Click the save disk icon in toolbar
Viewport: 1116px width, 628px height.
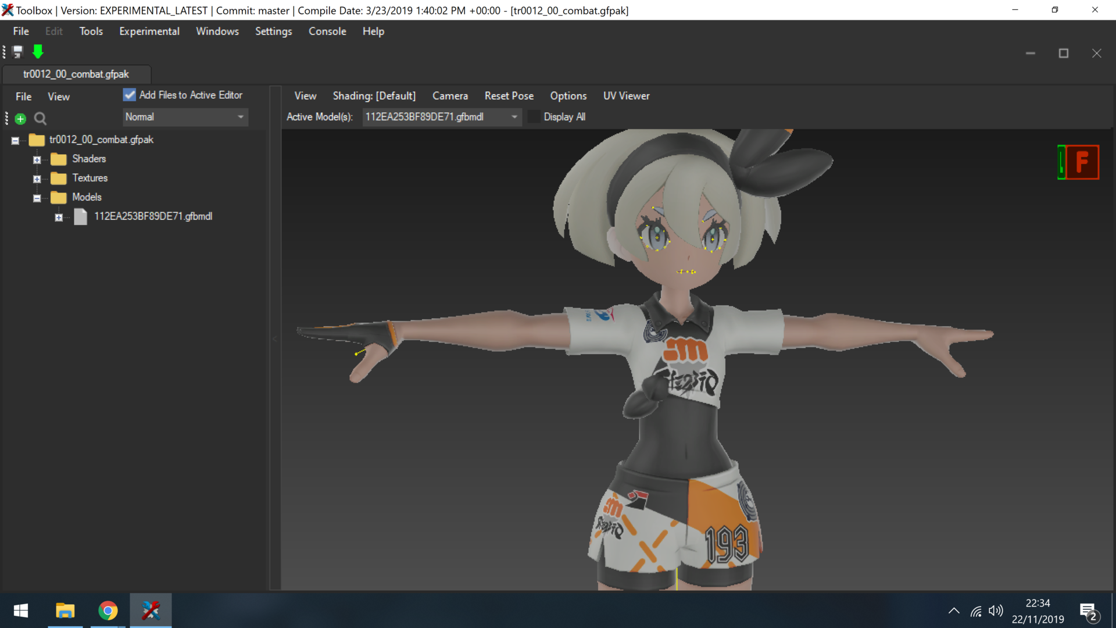tap(17, 52)
